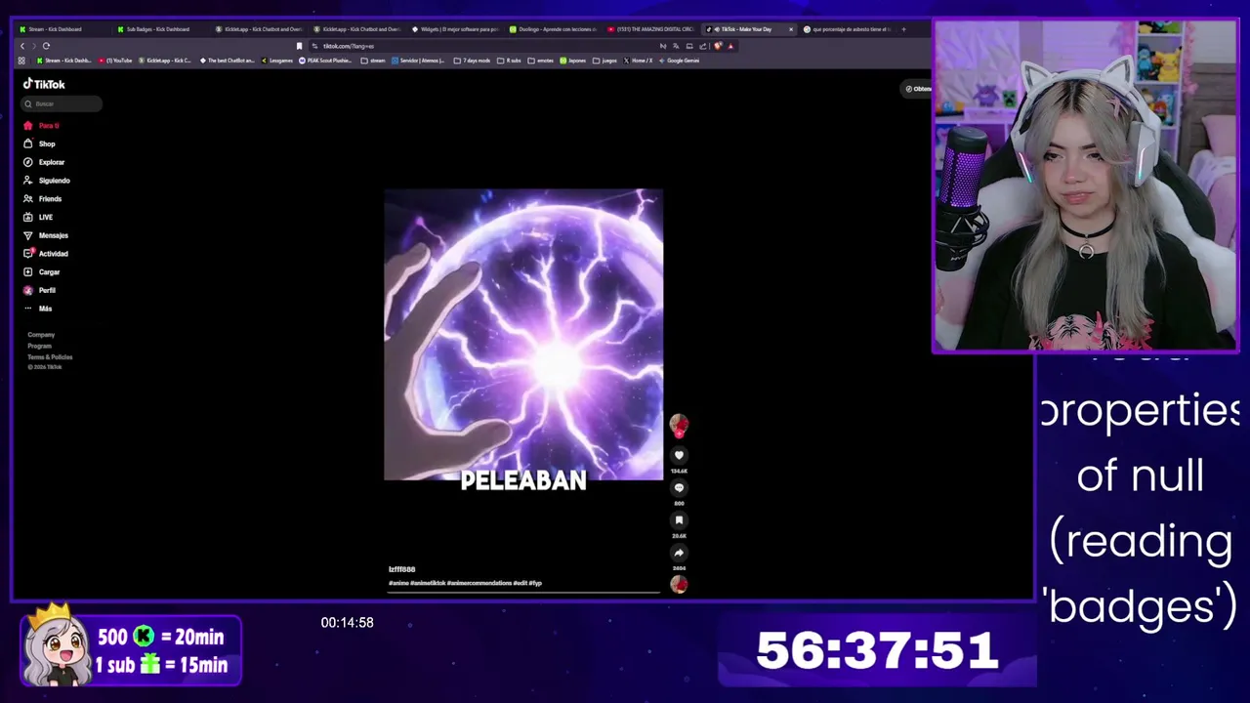Open the browser apps grid icon

click(x=21, y=61)
